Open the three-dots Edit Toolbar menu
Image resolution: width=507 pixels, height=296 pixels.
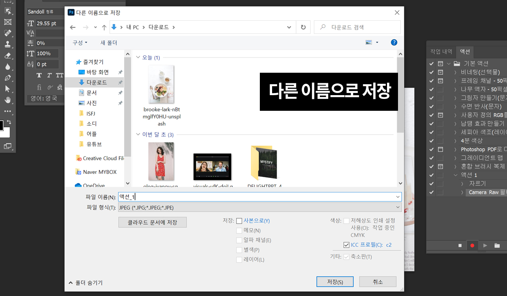click(8, 111)
